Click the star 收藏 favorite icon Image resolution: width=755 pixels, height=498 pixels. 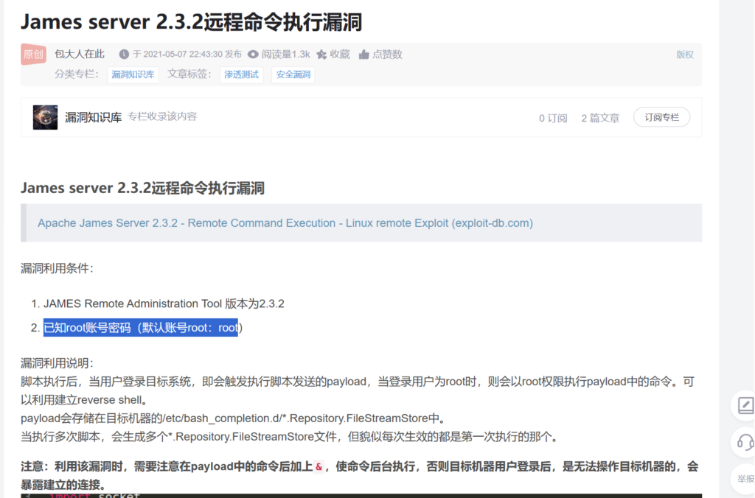[x=321, y=55]
